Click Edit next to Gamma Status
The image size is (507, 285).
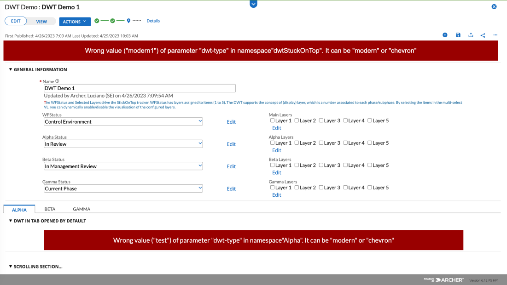(x=231, y=188)
